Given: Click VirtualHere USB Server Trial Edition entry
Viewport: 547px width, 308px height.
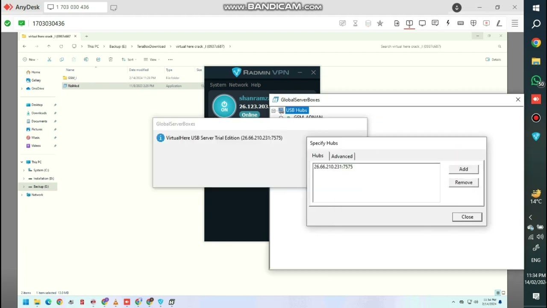Looking at the screenshot, I should pyautogui.click(x=224, y=138).
